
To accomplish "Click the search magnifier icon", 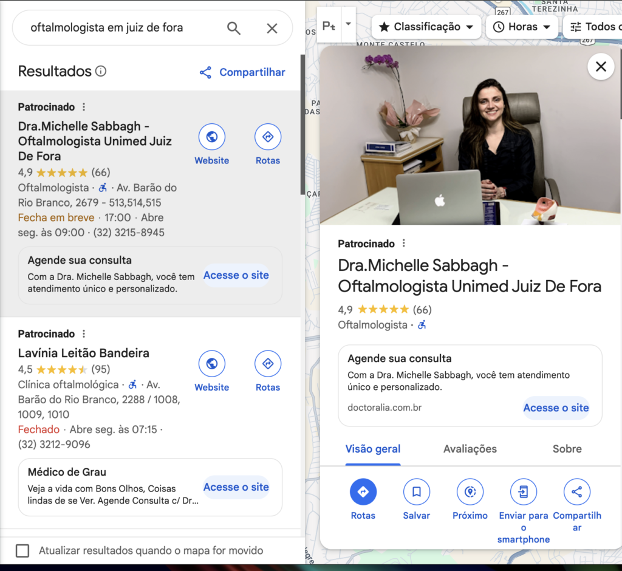I will (234, 28).
